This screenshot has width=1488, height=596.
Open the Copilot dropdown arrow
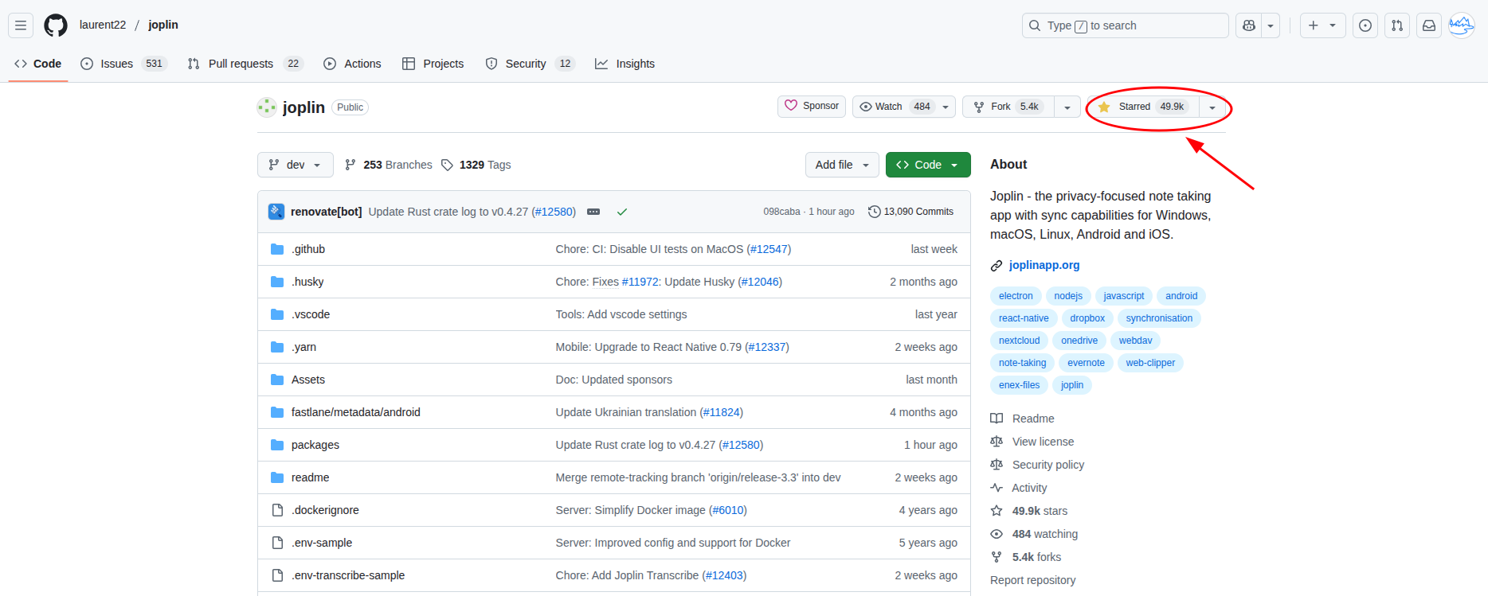[1271, 25]
